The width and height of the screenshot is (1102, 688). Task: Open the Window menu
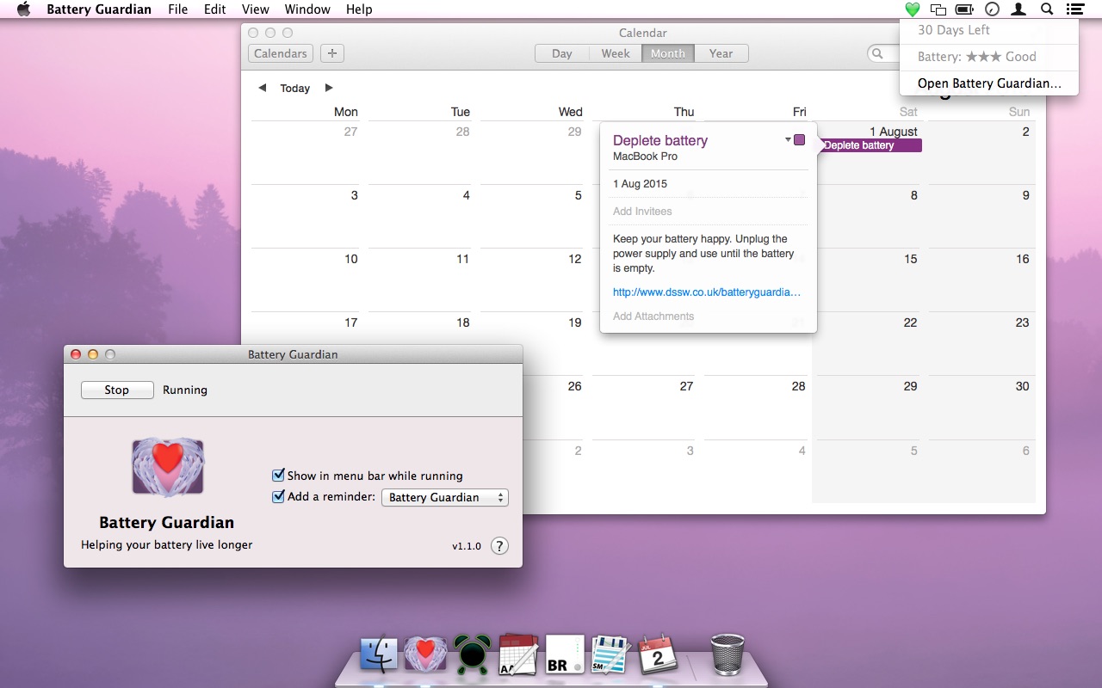(307, 9)
